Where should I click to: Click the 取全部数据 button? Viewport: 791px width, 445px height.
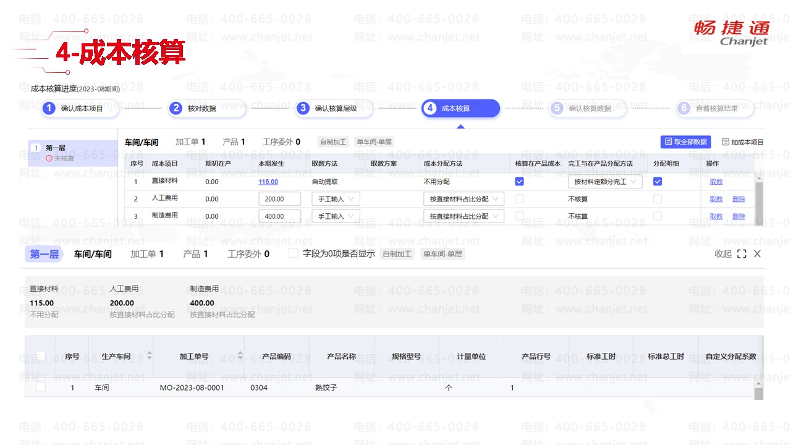pyautogui.click(x=685, y=142)
